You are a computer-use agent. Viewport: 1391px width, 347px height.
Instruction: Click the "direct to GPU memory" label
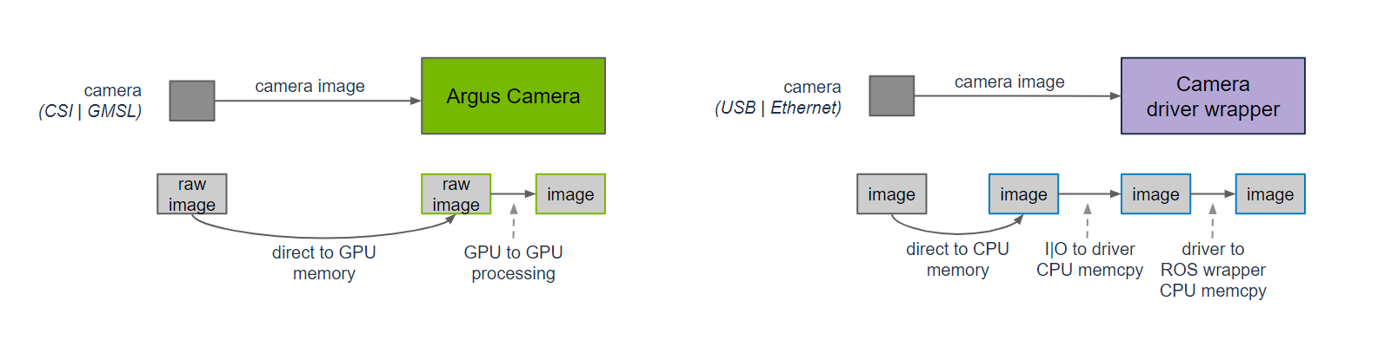point(323,263)
